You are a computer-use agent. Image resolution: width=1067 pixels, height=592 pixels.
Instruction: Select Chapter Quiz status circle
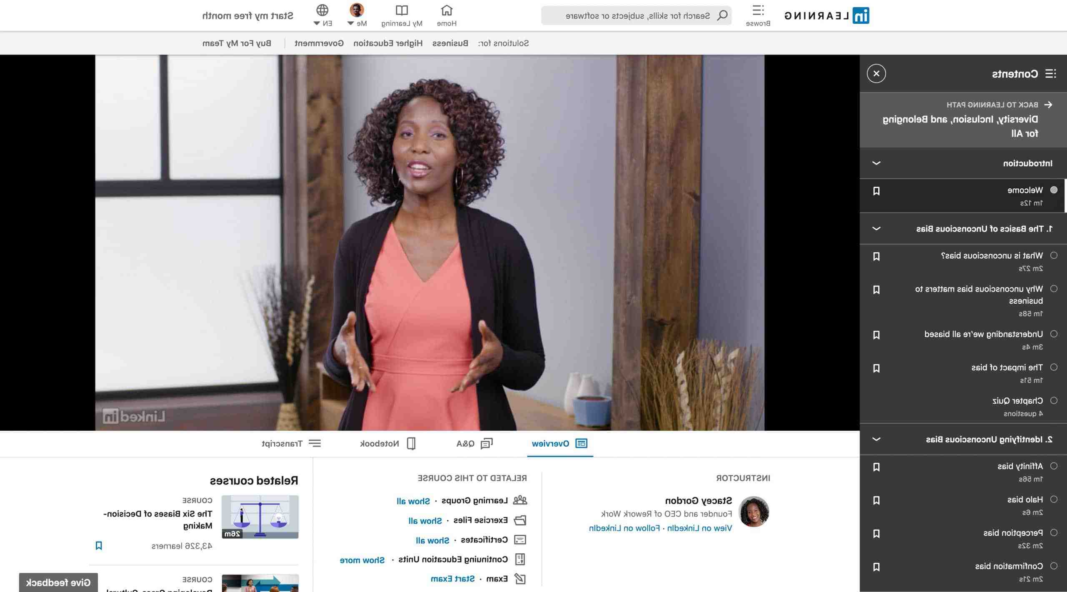(x=1054, y=400)
